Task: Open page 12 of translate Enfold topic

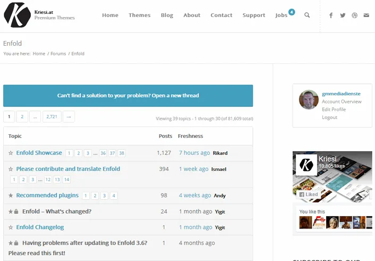Action: coord(48,180)
